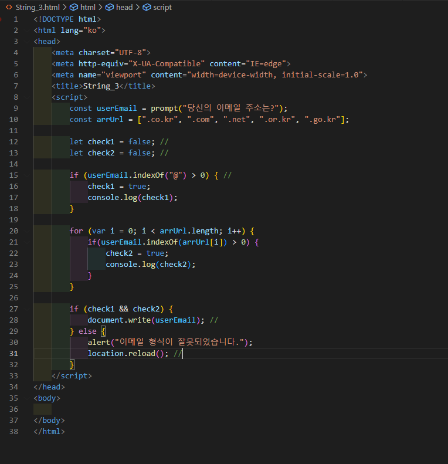Click document.write on line 28
448x464 pixels.
(119, 320)
